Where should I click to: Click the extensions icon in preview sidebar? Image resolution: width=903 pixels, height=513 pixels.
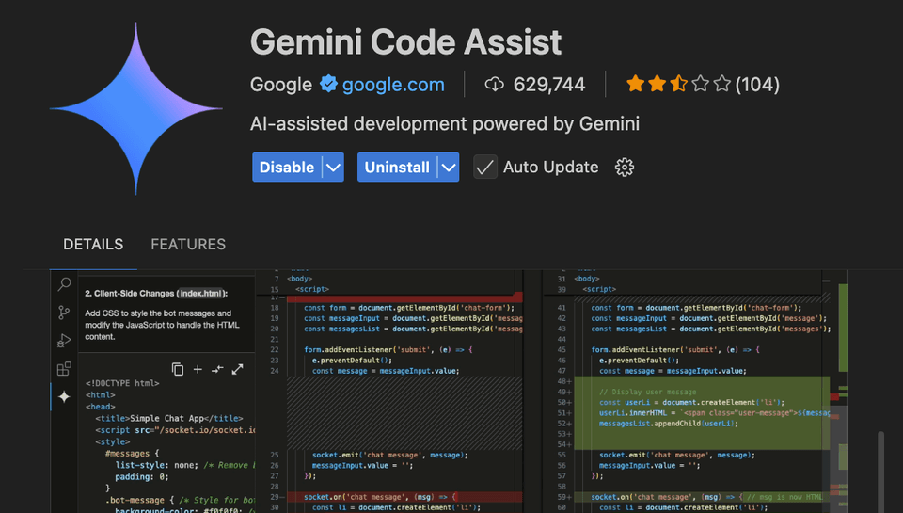[x=64, y=368]
